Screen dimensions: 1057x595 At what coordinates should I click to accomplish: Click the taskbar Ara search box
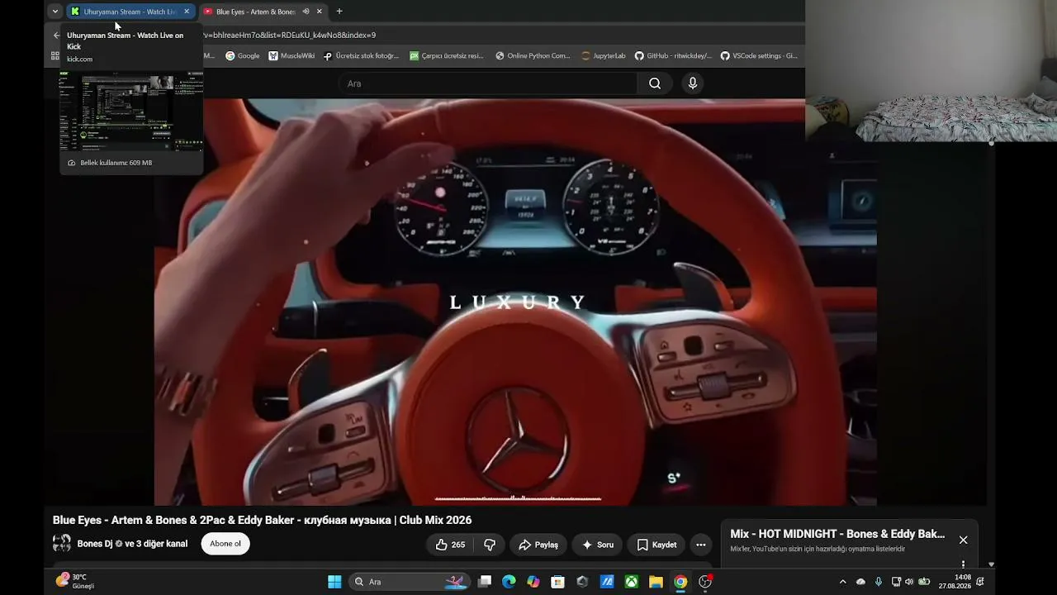pos(409,582)
